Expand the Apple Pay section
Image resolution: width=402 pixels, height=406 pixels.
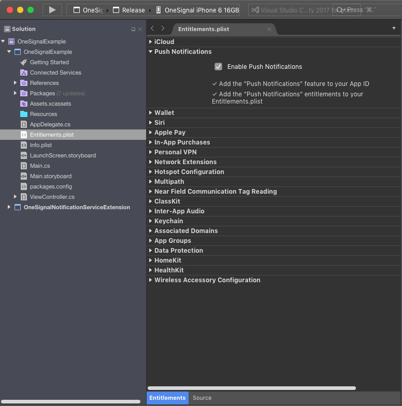click(150, 133)
